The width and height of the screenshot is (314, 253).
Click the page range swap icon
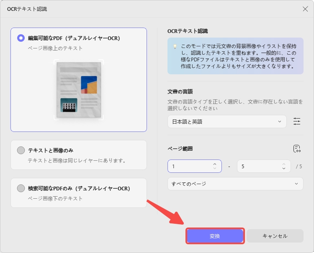pos(297,149)
